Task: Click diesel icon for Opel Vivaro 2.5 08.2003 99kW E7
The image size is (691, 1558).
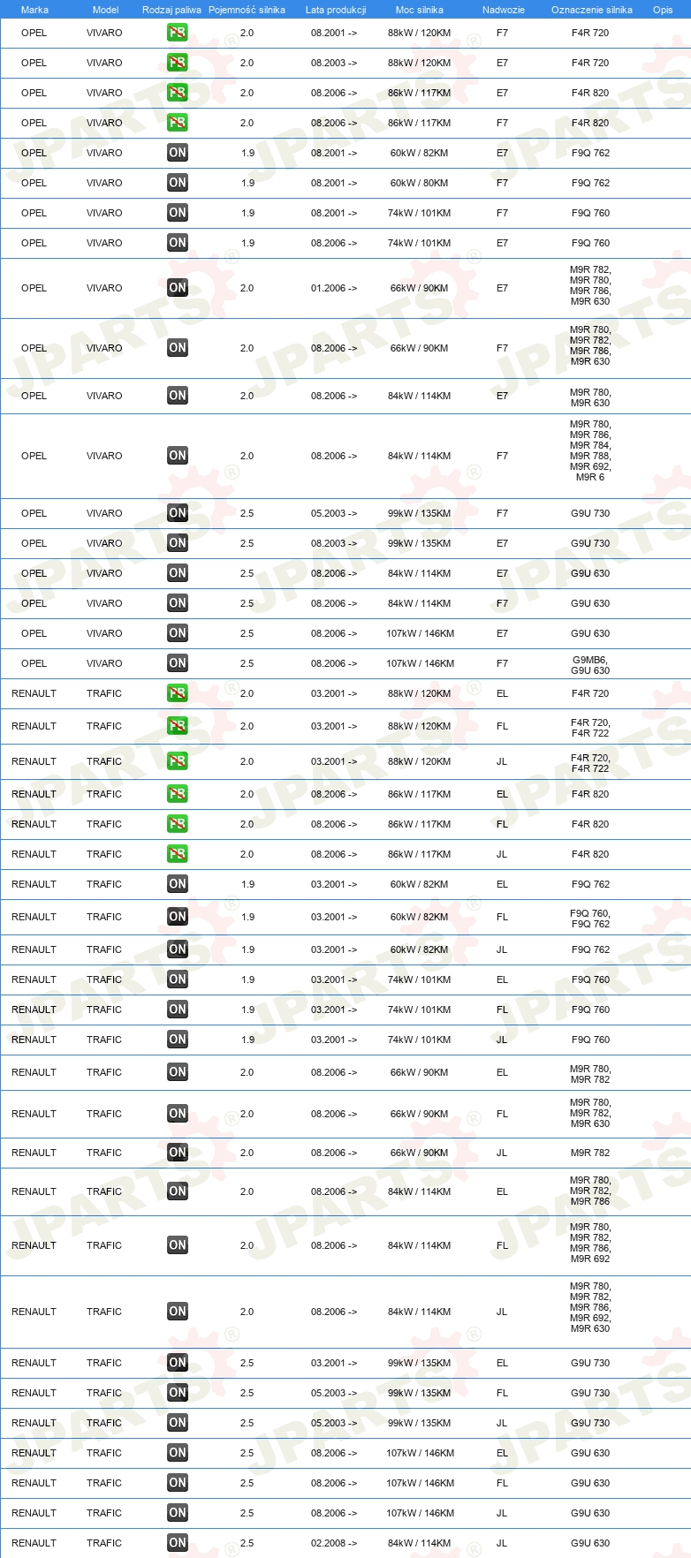Action: (178, 543)
